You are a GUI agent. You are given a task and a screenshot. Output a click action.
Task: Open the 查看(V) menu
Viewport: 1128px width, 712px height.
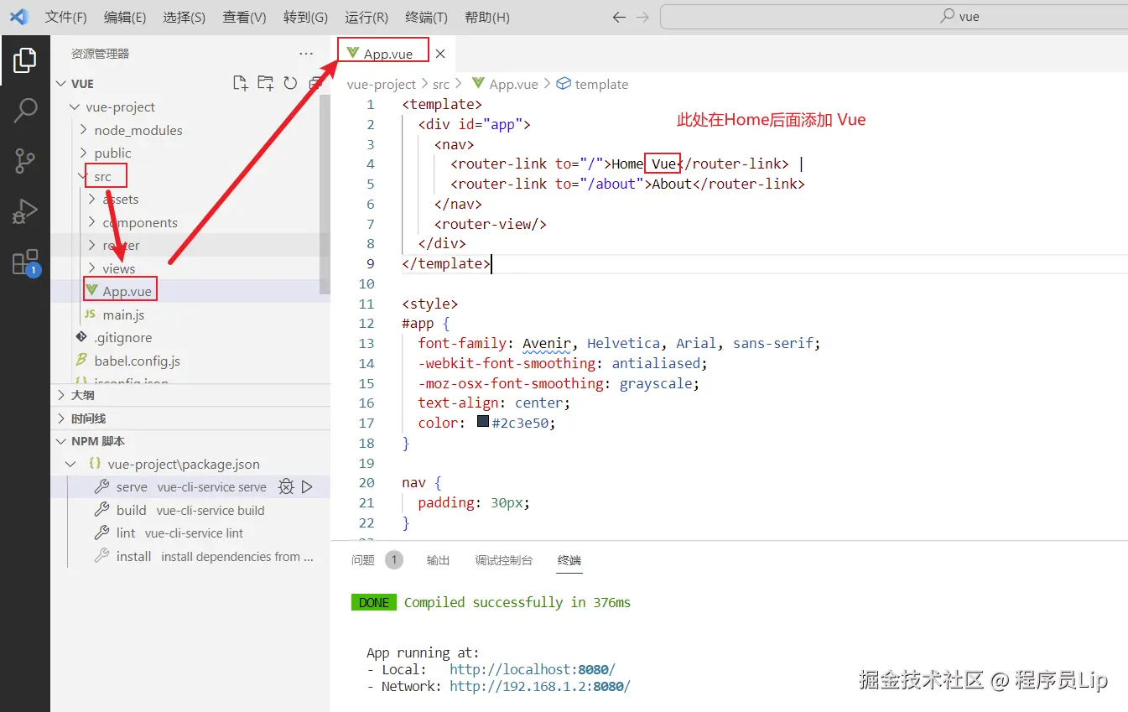245,17
